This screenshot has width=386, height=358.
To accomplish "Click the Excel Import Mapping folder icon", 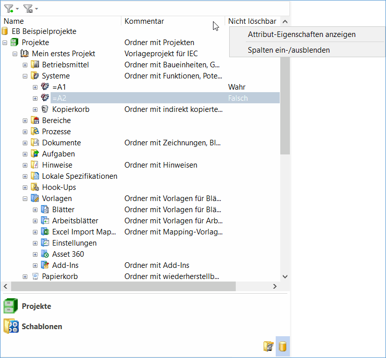I will tap(45, 232).
